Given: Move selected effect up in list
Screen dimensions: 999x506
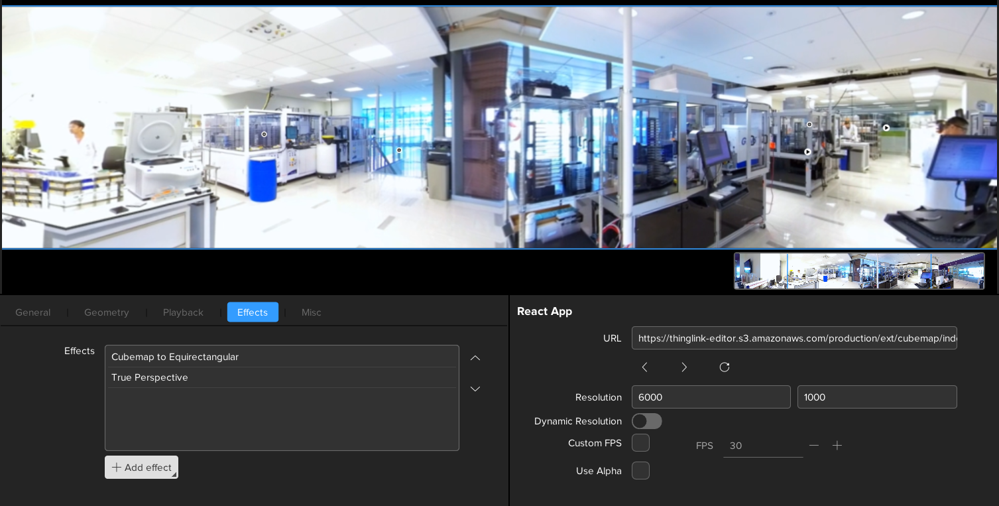Looking at the screenshot, I should click(475, 358).
